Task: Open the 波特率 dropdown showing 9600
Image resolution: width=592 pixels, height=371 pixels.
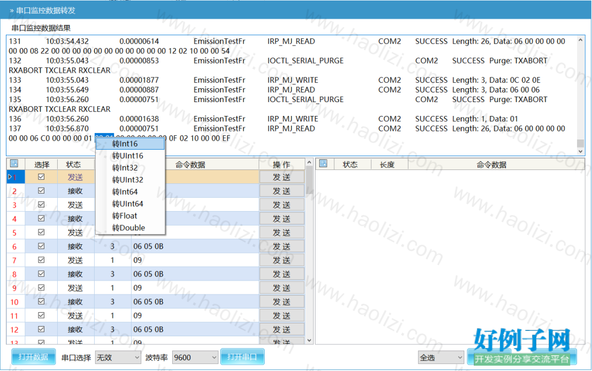Action: click(x=195, y=358)
